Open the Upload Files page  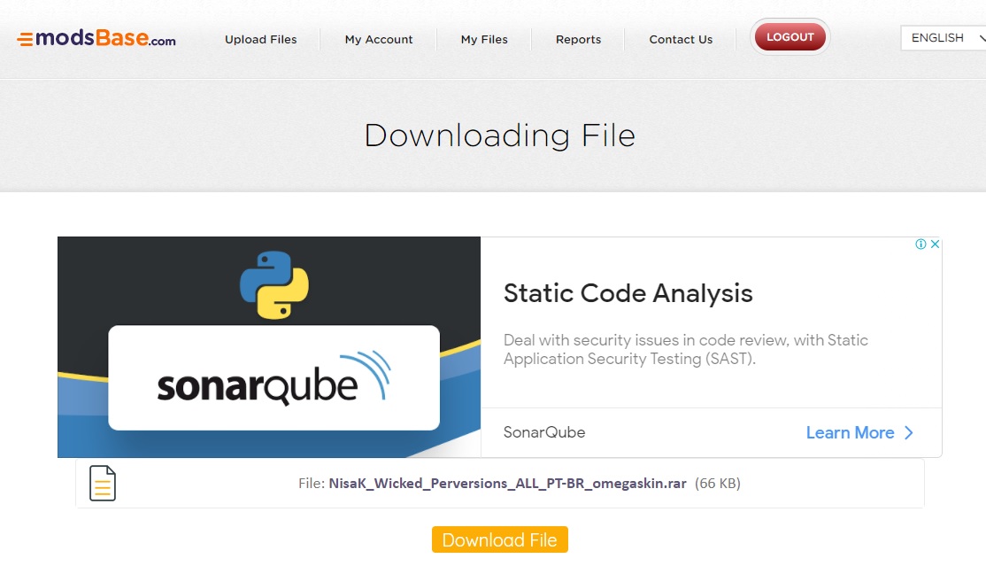(261, 39)
